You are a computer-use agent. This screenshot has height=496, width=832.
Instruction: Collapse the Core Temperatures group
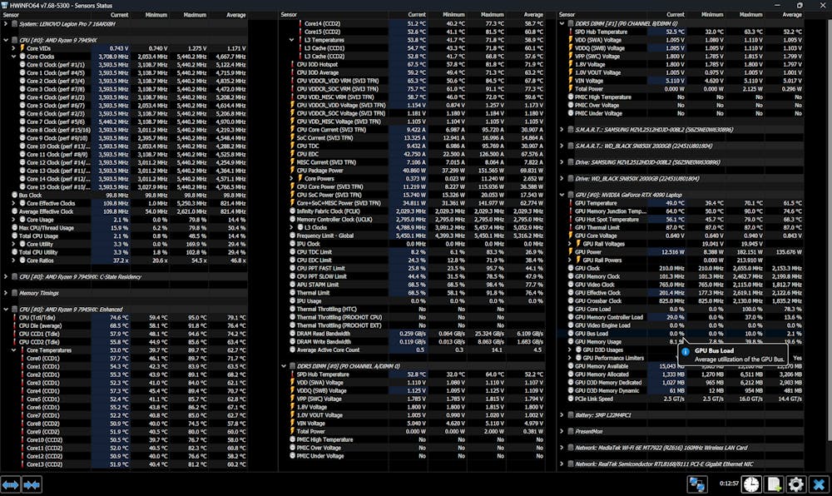tap(14, 350)
